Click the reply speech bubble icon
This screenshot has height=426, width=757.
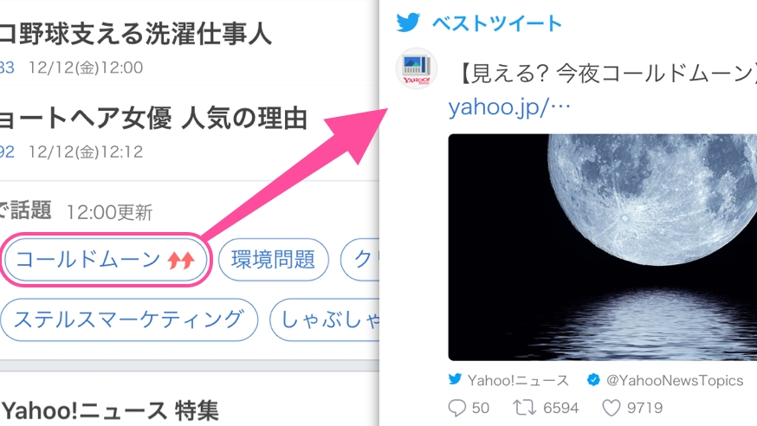coord(456,408)
